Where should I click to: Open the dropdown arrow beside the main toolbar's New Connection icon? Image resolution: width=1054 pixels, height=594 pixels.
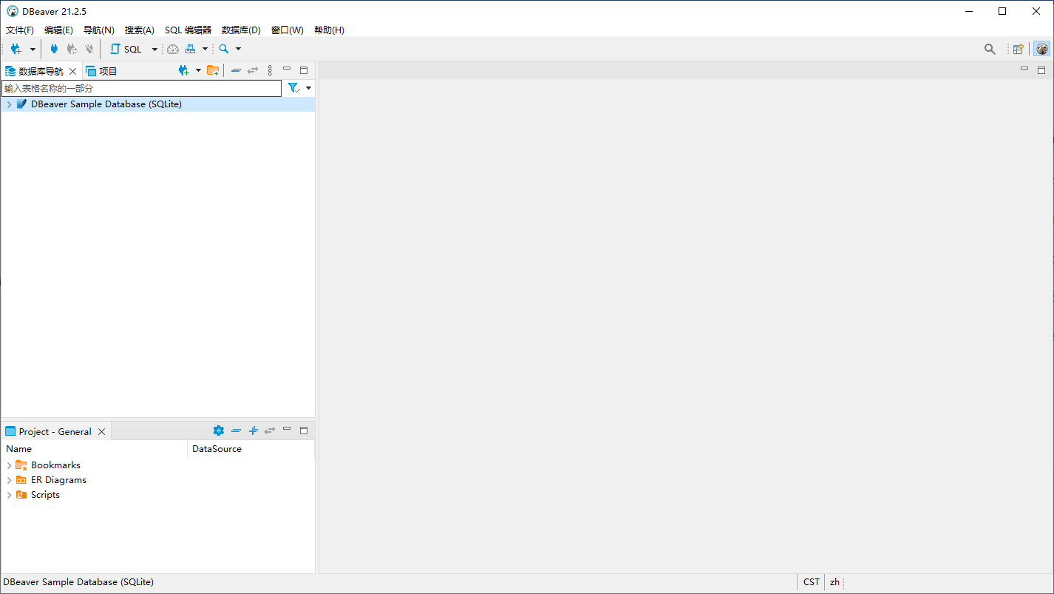pyautogui.click(x=33, y=50)
